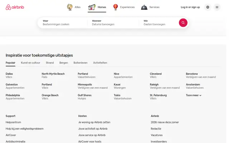229x143 pixels.
Task: Open Cleveland Villa's link
Action: point(156,75)
